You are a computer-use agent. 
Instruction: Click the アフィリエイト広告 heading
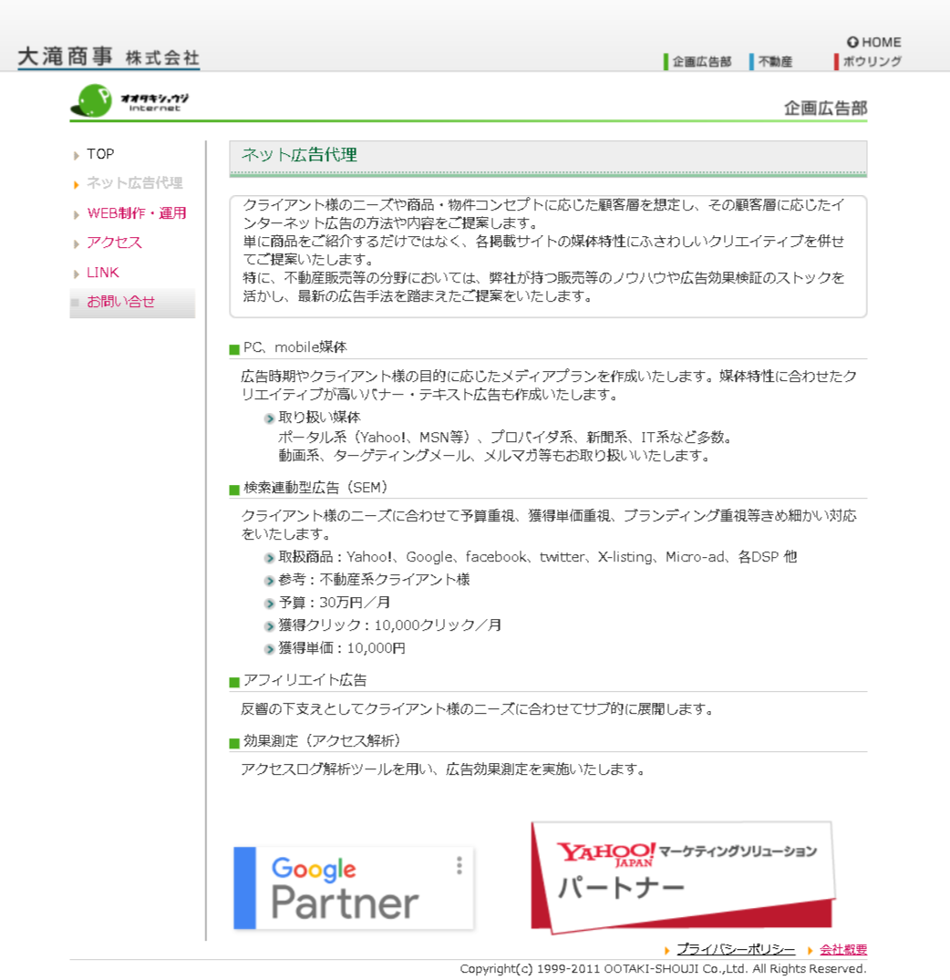(x=305, y=680)
